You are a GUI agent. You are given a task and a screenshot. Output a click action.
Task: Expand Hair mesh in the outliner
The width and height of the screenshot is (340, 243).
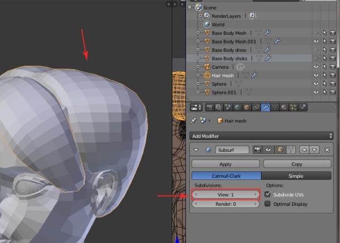pos(198,75)
